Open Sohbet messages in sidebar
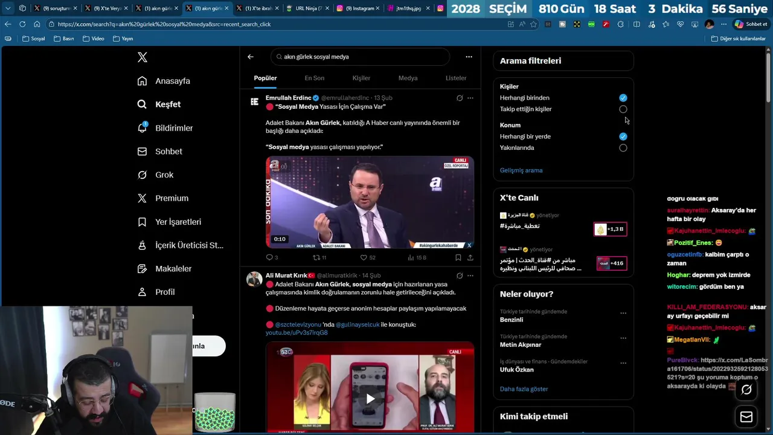 pyautogui.click(x=159, y=152)
